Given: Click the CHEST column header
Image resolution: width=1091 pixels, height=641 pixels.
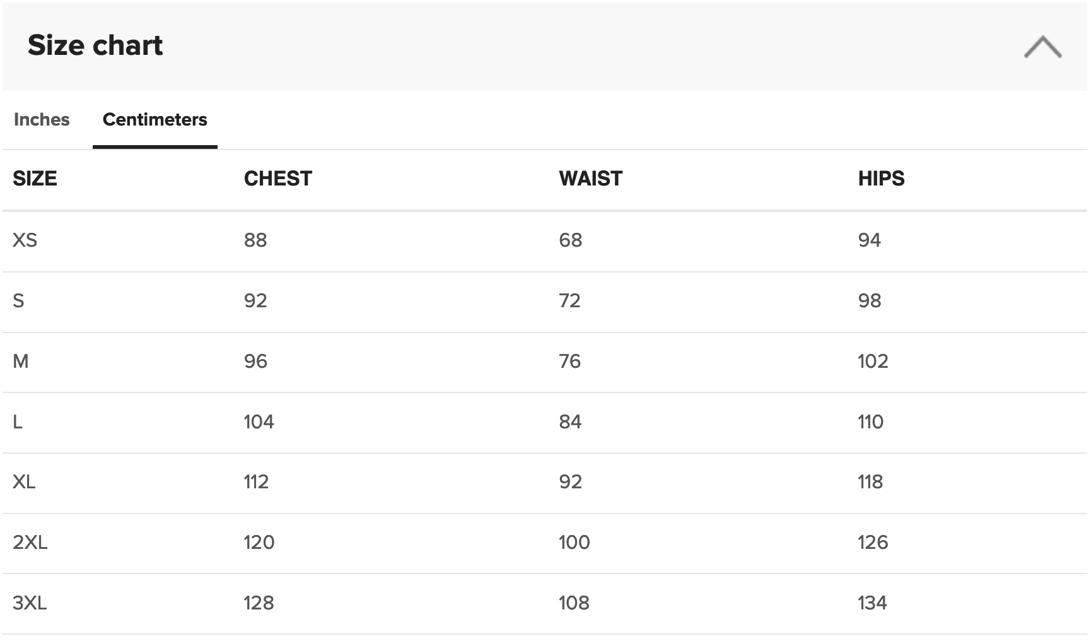Looking at the screenshot, I should (278, 179).
